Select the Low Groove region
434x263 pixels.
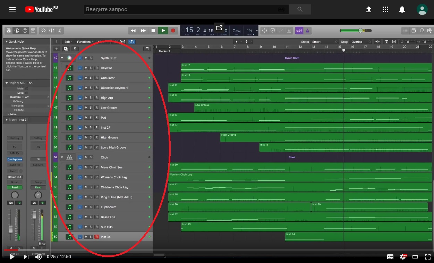coord(314,108)
